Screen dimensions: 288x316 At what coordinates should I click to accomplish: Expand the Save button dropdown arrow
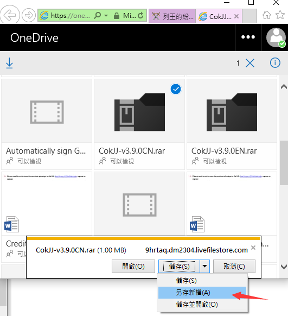coord(204,266)
